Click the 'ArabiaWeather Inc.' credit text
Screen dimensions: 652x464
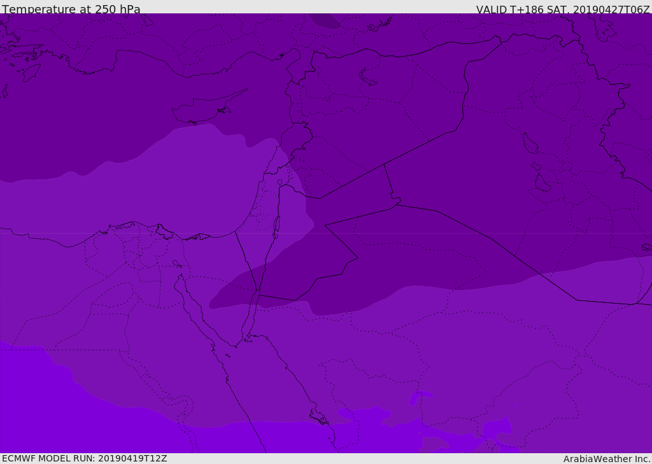point(607,459)
